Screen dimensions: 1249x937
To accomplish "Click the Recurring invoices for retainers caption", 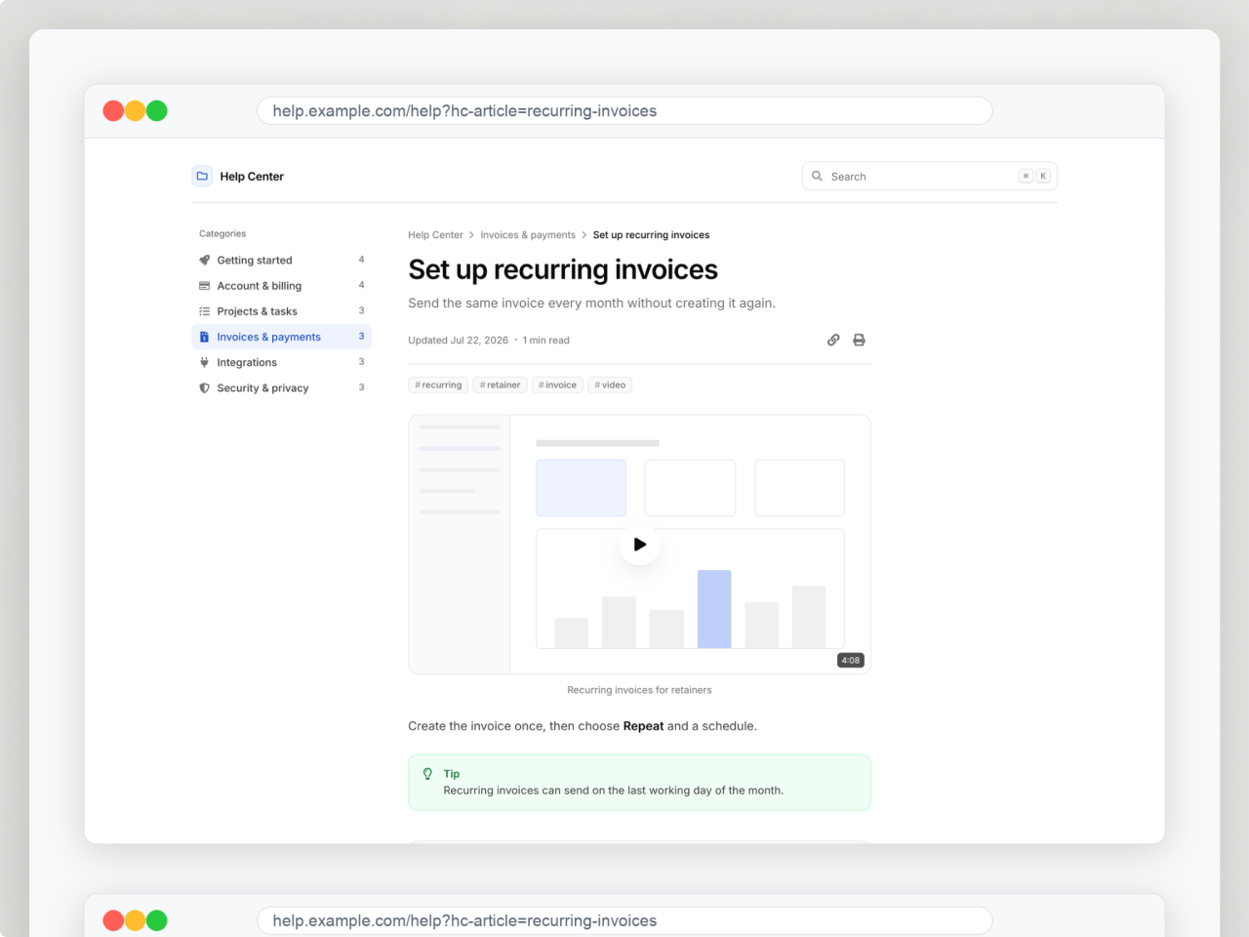I will [x=639, y=690].
